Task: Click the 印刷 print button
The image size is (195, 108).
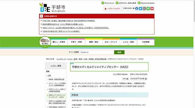Action: [125, 79]
